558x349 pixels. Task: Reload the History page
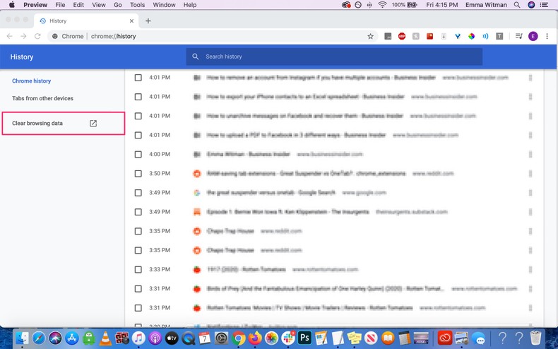(x=37, y=36)
